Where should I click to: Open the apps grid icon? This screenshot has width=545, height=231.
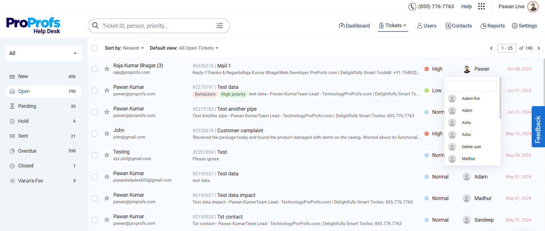click(x=481, y=7)
